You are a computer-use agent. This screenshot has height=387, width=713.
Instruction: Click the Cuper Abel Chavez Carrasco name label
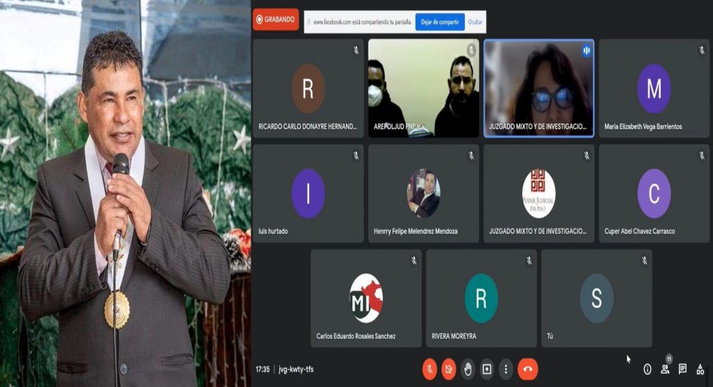(639, 231)
